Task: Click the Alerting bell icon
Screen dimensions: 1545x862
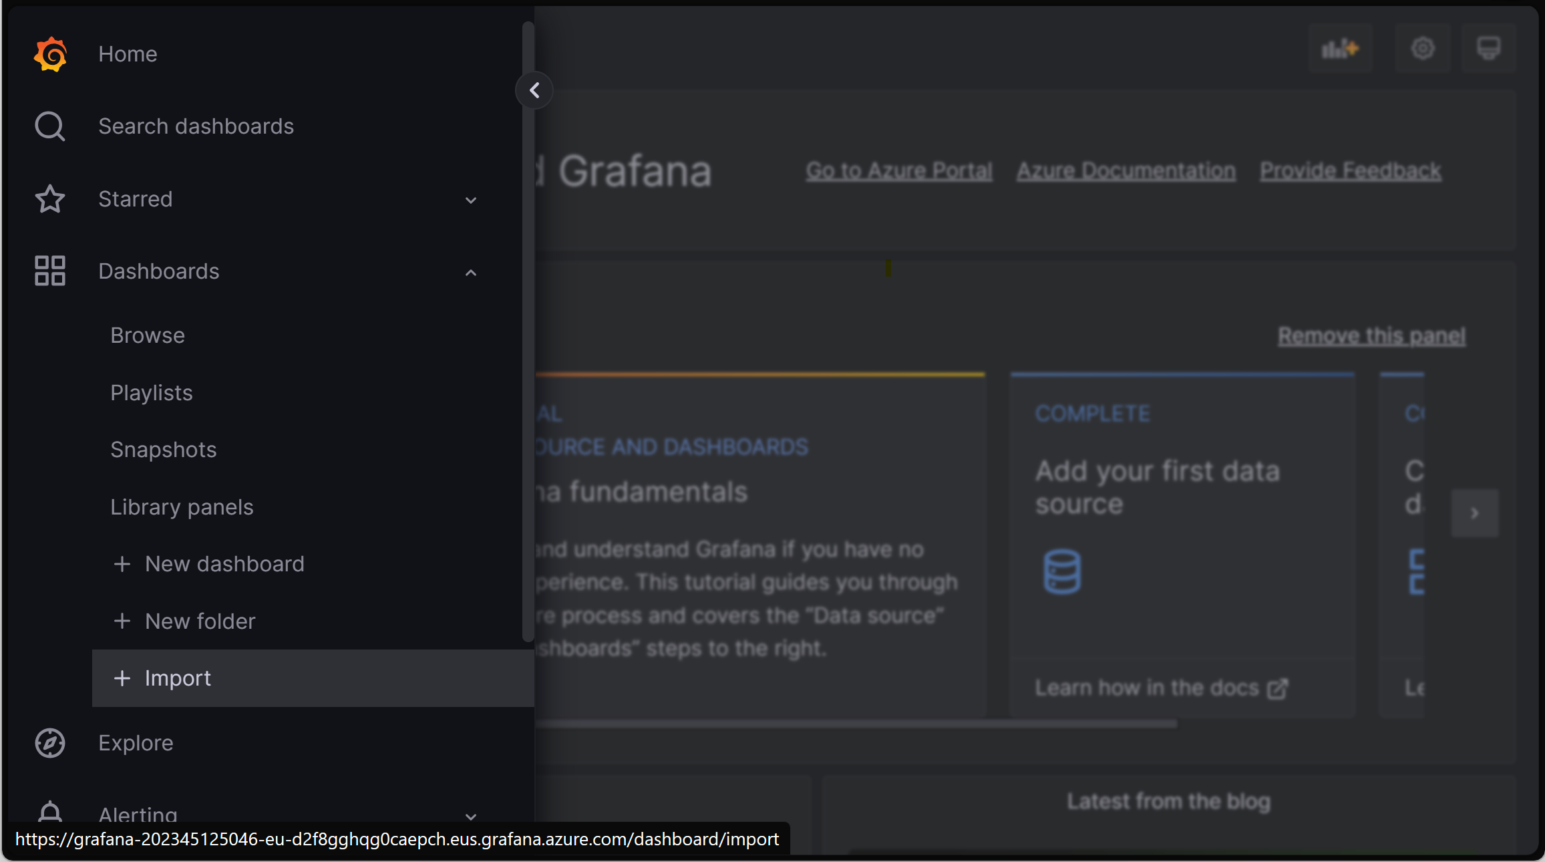Action: point(49,812)
